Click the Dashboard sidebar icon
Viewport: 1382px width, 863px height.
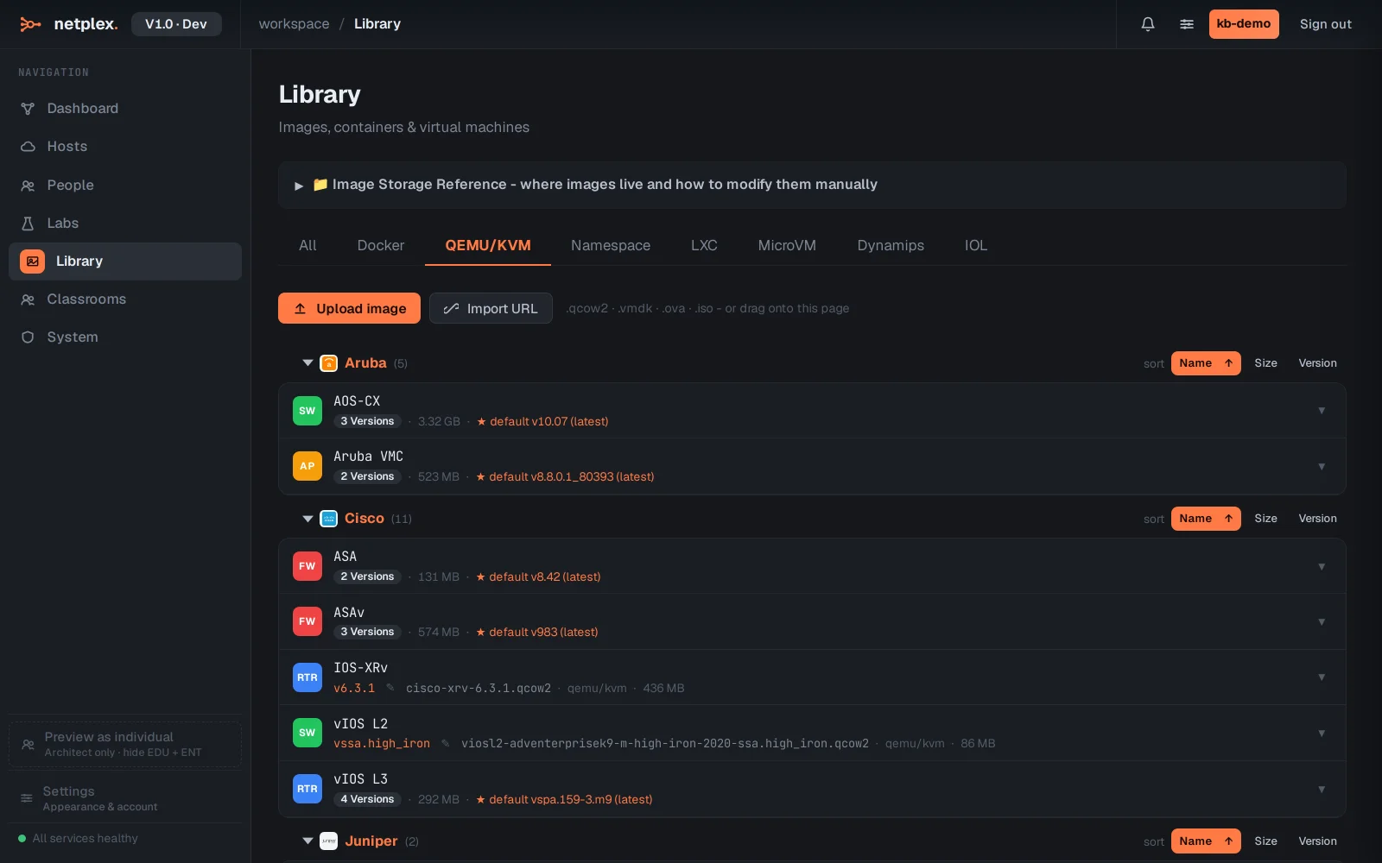[x=28, y=109]
